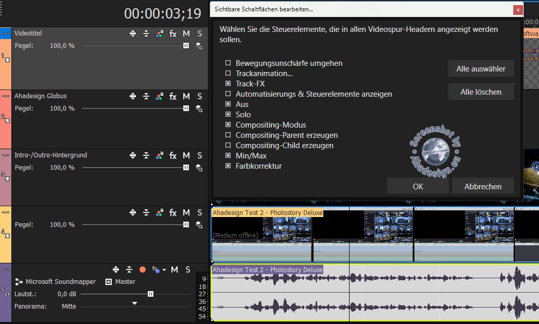Minimize Ahadesign Globus track height
The width and height of the screenshot is (539, 324).
146,97
